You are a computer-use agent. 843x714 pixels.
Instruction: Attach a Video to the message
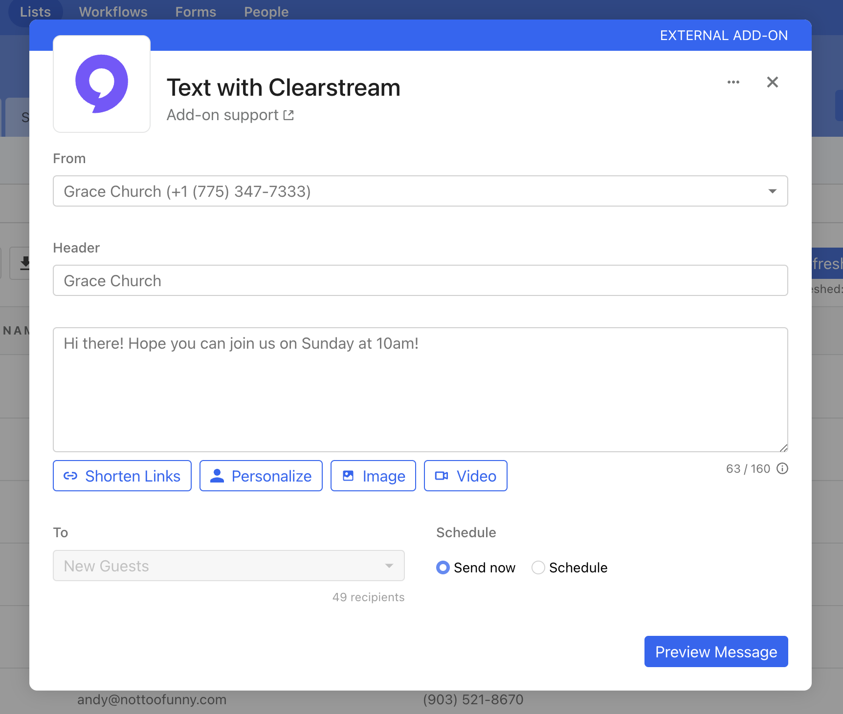click(x=465, y=476)
